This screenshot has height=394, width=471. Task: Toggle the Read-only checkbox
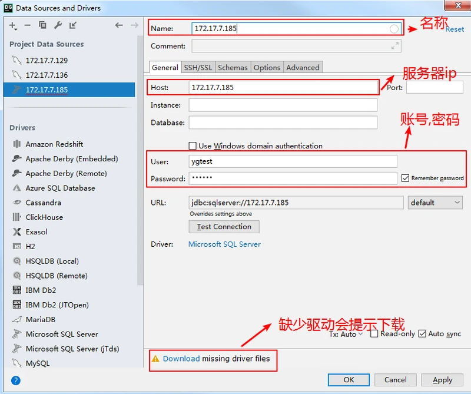tap(374, 333)
